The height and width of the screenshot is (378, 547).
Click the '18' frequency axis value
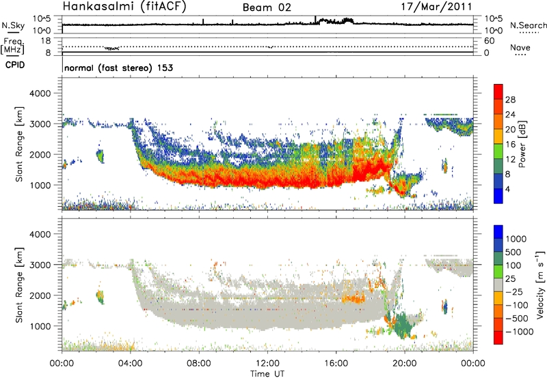46,41
